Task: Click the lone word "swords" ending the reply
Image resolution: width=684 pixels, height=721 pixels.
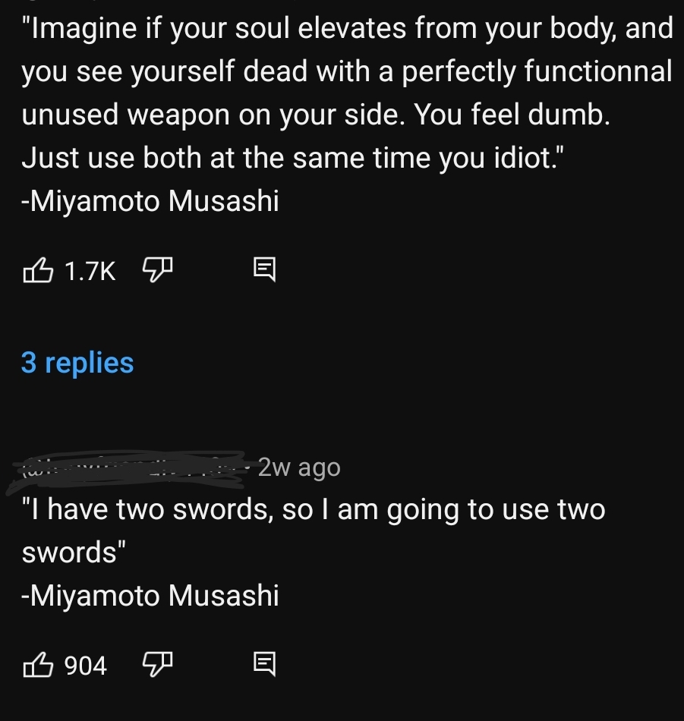Action: (x=74, y=553)
